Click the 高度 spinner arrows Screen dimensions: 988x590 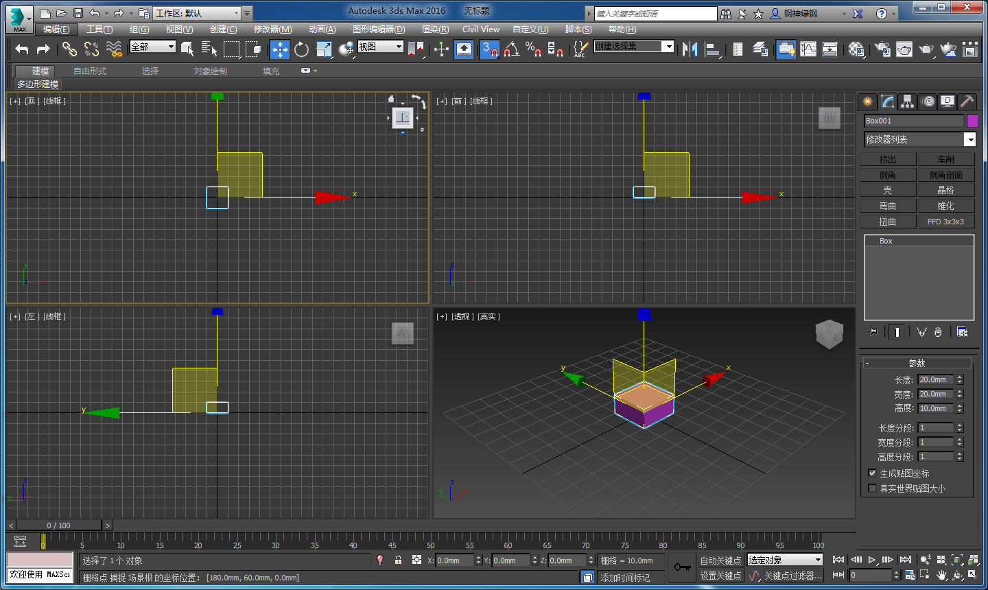tap(960, 408)
